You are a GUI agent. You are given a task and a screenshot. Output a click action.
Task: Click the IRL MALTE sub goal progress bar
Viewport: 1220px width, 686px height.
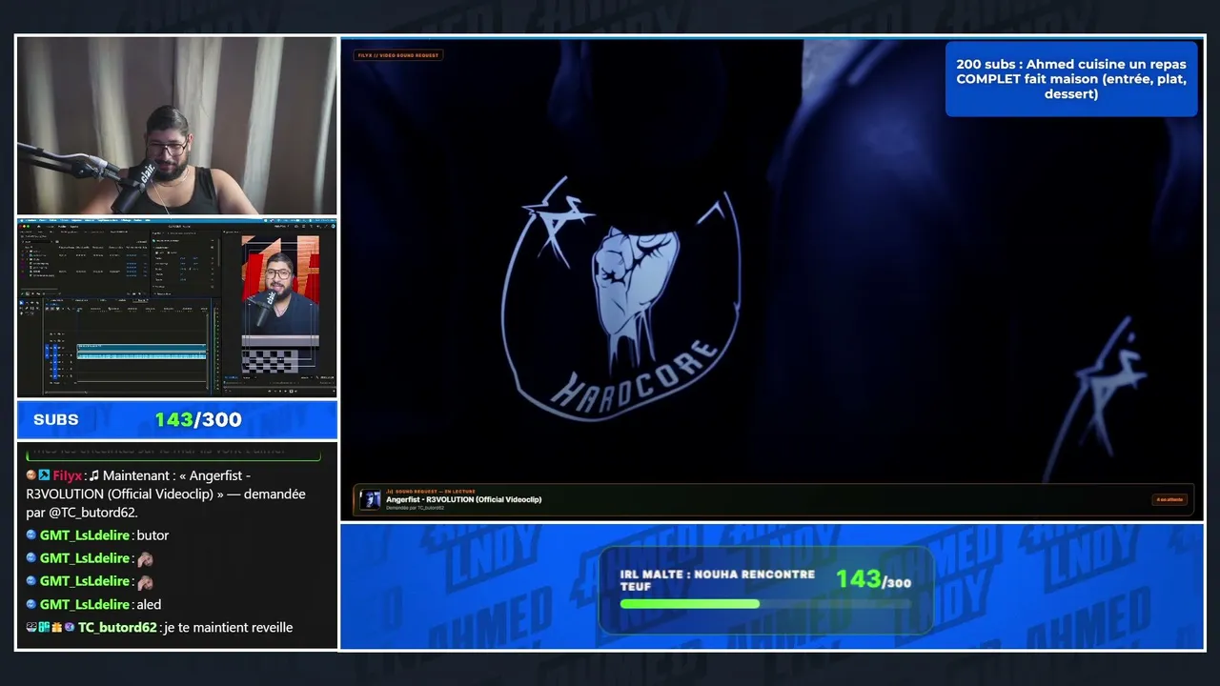765,603
